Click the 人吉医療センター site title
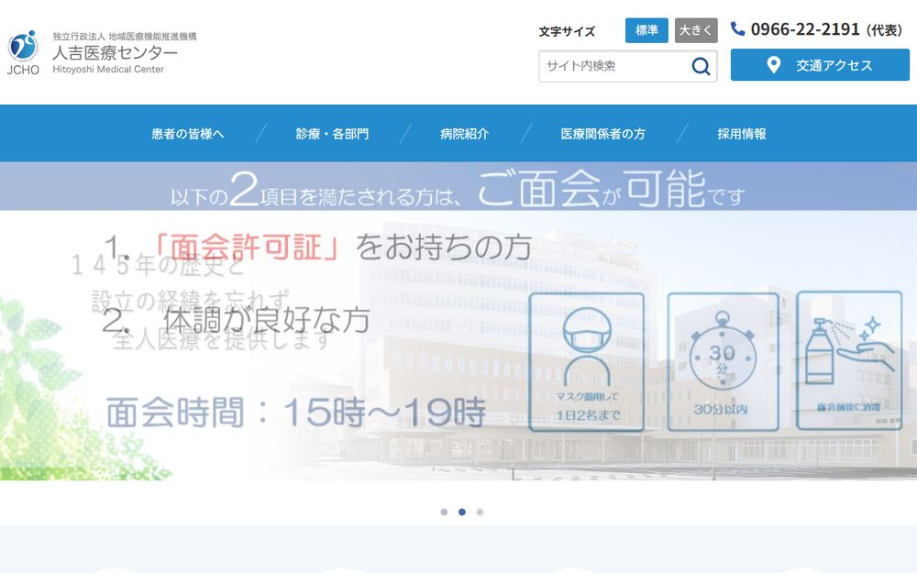917x573 pixels. click(116, 53)
